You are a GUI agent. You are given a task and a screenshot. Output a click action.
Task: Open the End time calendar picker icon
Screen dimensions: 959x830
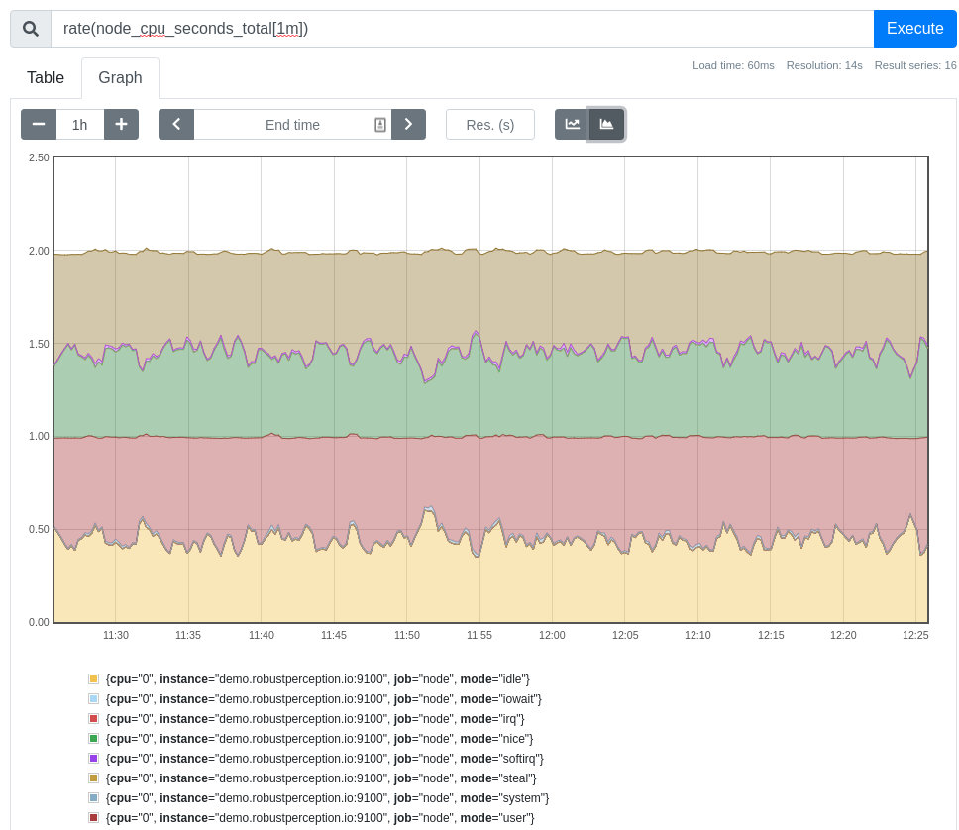pyautogui.click(x=379, y=125)
